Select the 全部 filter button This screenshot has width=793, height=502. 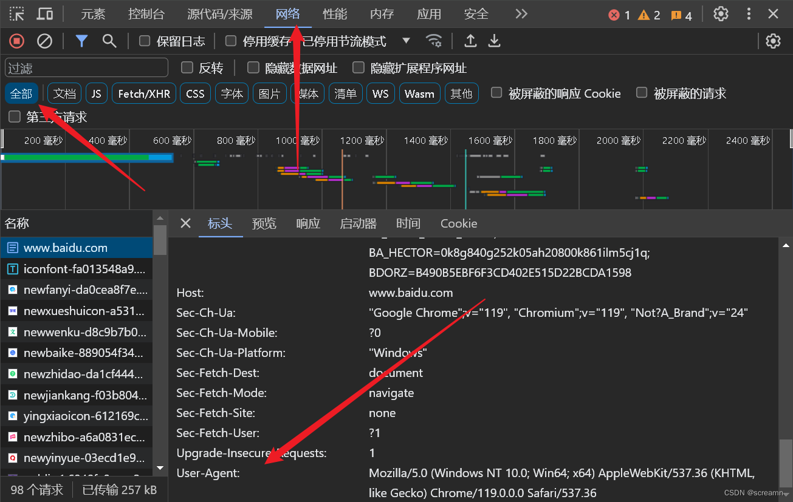[21, 93]
